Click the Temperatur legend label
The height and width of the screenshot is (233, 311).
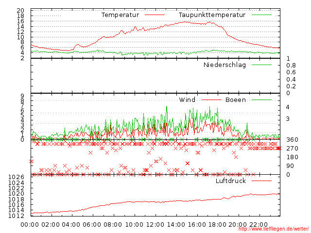(x=120, y=15)
